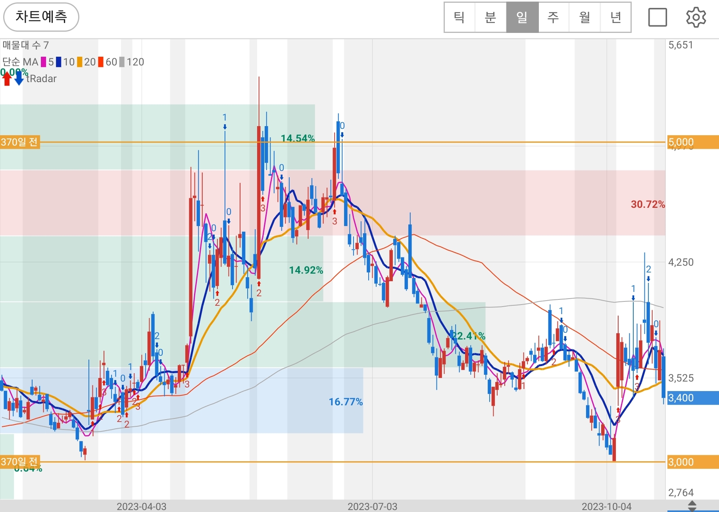The image size is (719, 512).
Task: Click the blue MA 10 color swatch
Action: coord(59,62)
